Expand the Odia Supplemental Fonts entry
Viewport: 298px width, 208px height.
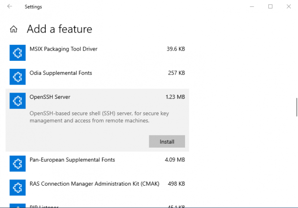(60, 73)
